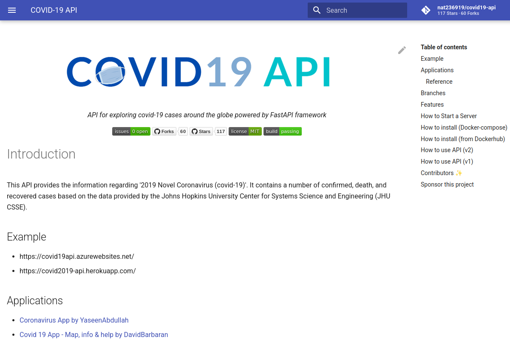Viewport: 510px width, 340px height.
Task: Click the Stars count 117 badge
Action: 221,131
